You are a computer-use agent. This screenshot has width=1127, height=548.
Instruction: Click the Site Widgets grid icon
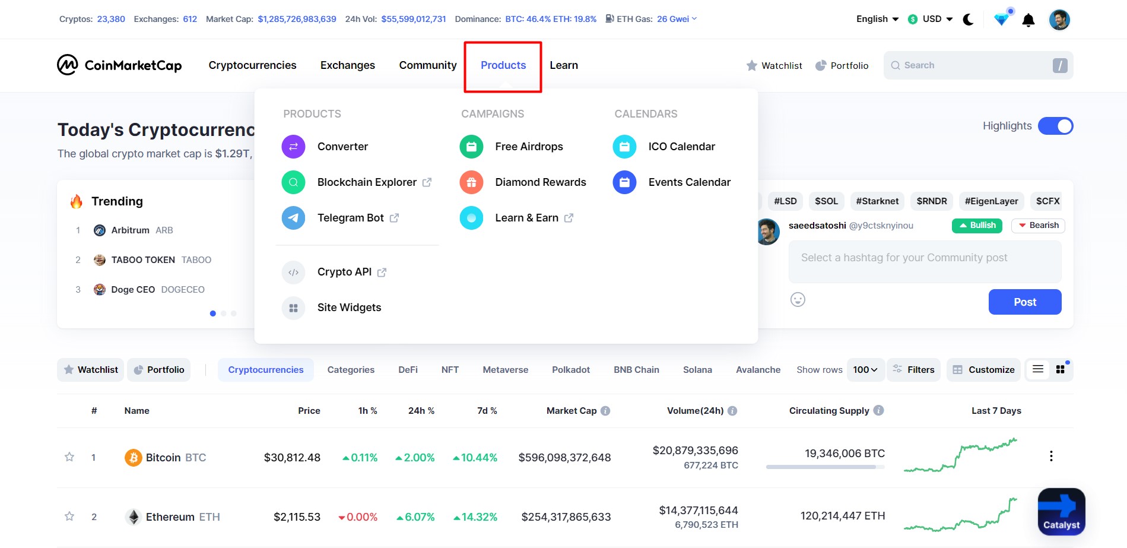pyautogui.click(x=293, y=308)
